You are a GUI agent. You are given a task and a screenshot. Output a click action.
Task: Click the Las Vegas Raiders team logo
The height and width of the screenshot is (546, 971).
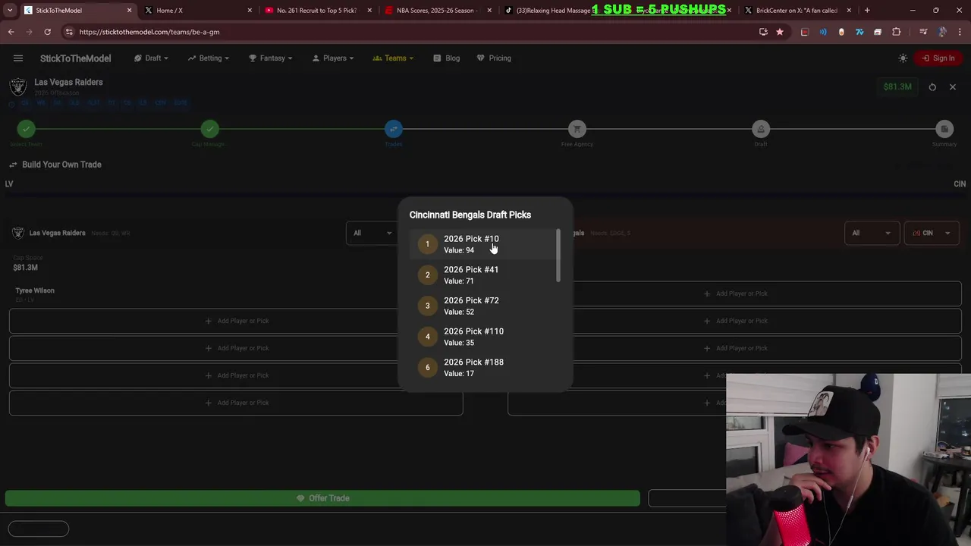tap(18, 86)
